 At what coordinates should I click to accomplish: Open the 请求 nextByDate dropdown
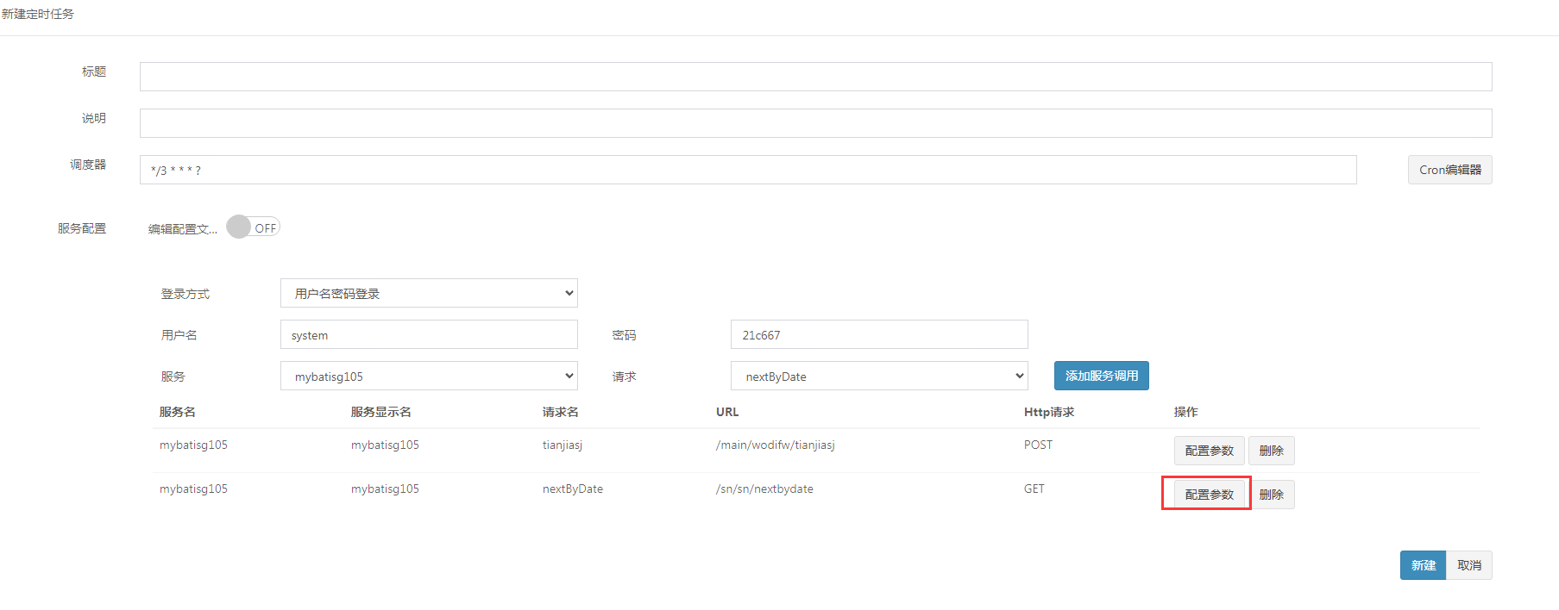point(879,376)
